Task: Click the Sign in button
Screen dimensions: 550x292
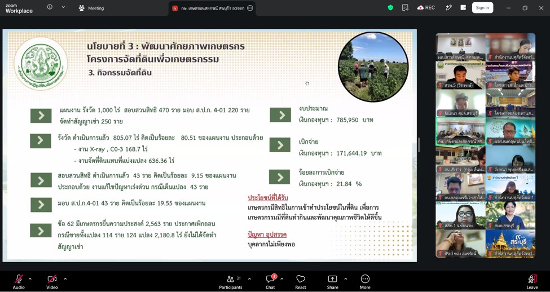Action: coord(482,8)
